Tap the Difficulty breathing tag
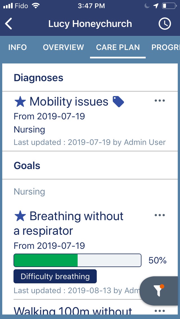The image size is (180, 319). [55, 276]
